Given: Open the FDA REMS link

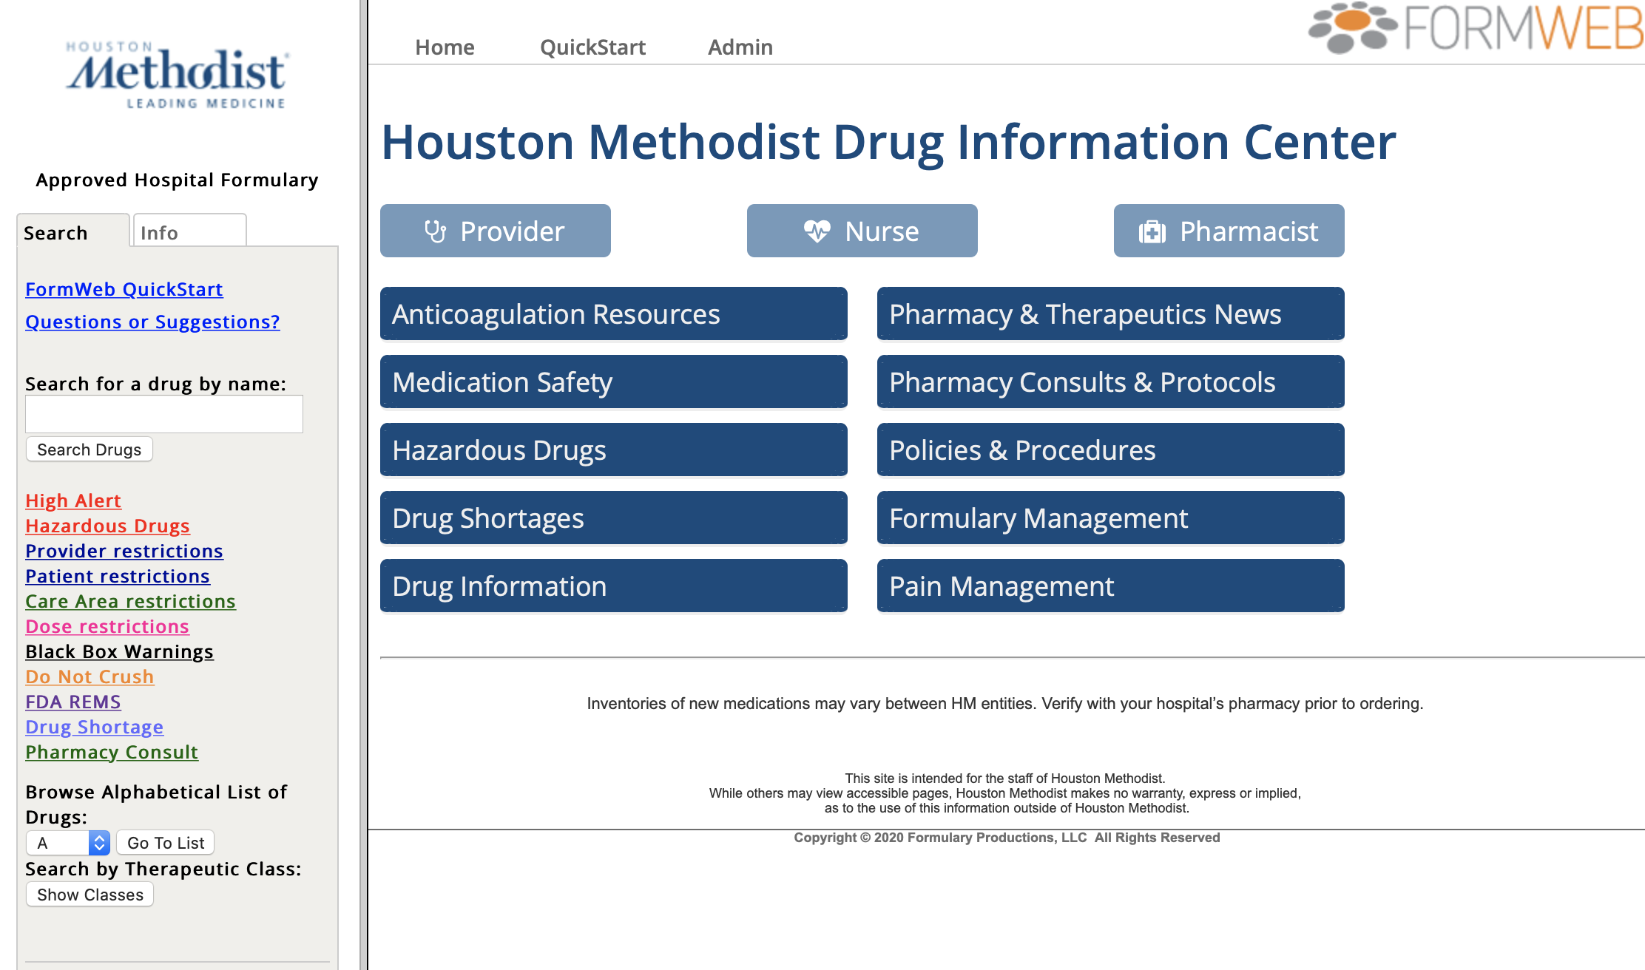Looking at the screenshot, I should (x=73, y=702).
